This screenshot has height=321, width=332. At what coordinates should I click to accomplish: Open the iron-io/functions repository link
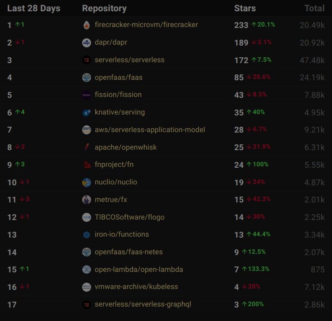pyautogui.click(x=122, y=234)
